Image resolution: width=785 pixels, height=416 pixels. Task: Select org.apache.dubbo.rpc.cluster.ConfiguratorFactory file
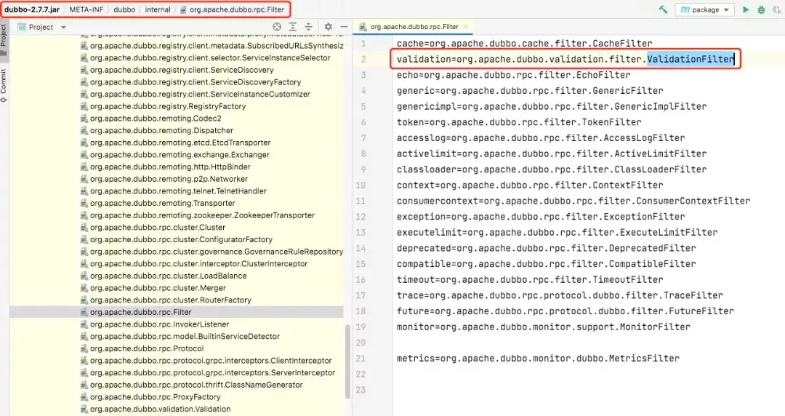coord(181,239)
